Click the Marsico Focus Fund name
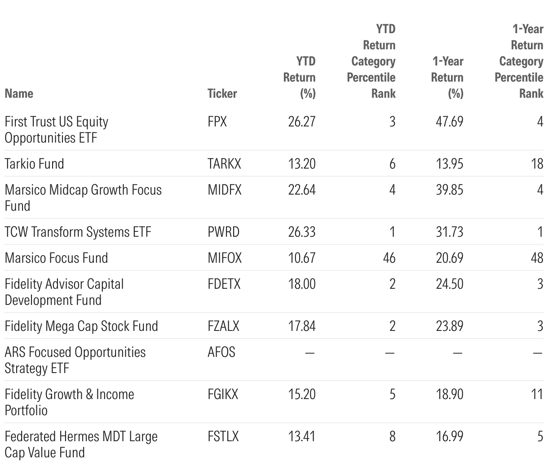The height and width of the screenshot is (469, 548). tap(56, 258)
